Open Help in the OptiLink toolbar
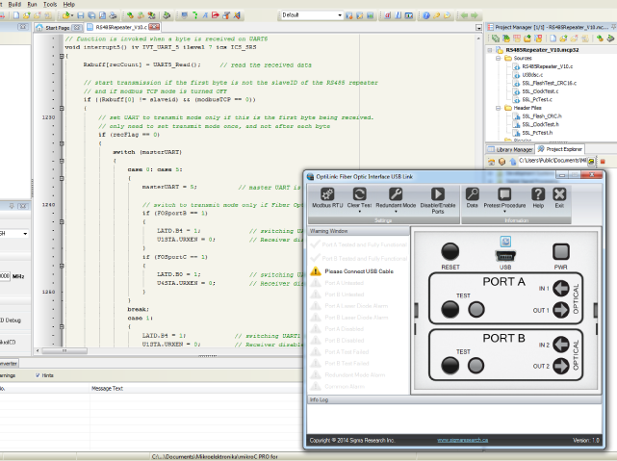The image size is (617, 461). point(538,198)
